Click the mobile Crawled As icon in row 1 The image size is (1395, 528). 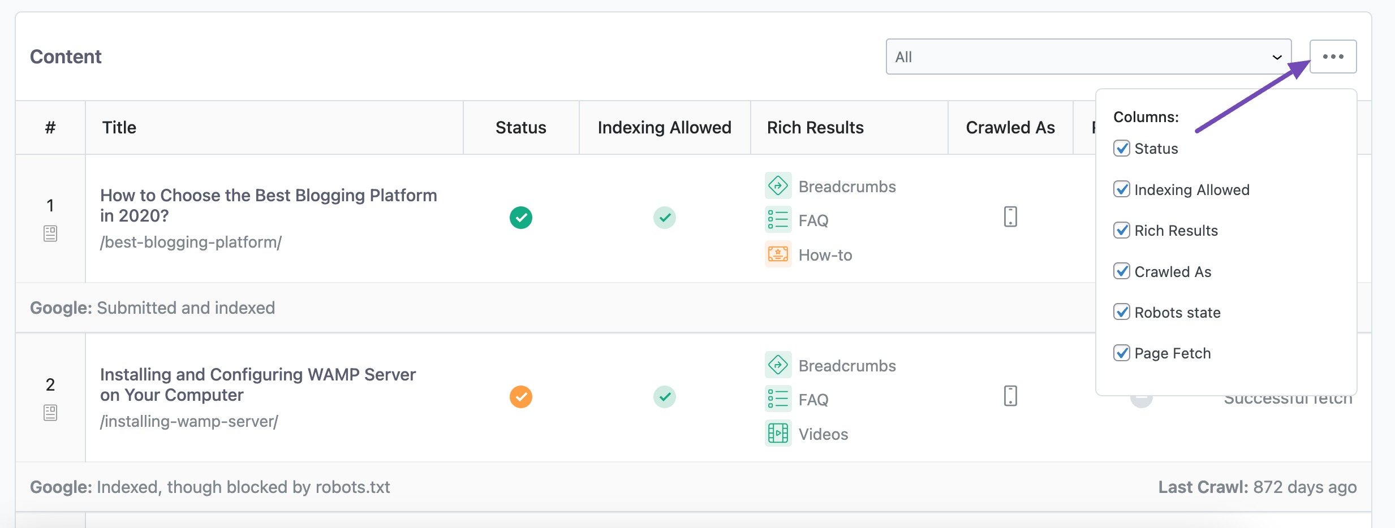(x=1010, y=217)
